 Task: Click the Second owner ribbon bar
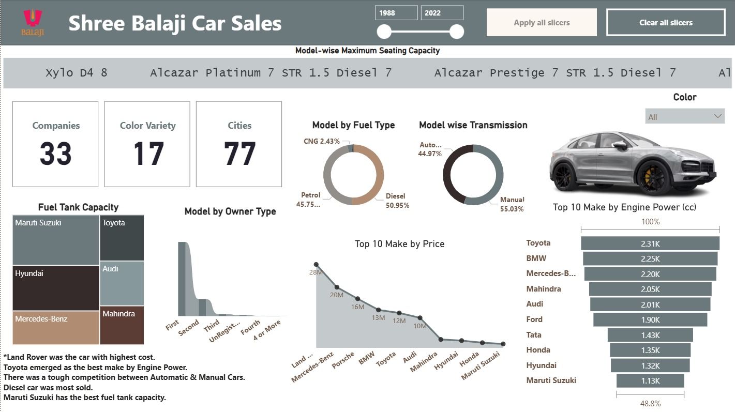pos(202,307)
